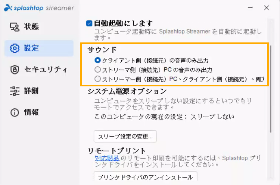Select the 設定 settings tab
This screenshot has height=185, width=280.
click(x=39, y=48)
